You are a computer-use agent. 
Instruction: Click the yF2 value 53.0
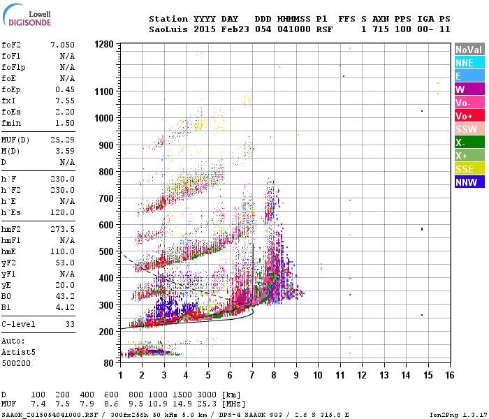point(65,263)
